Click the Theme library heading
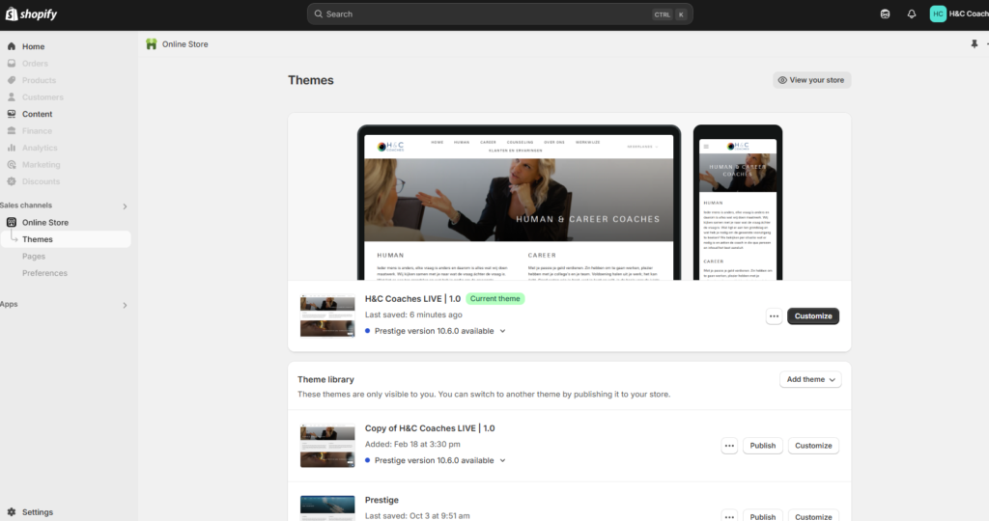 tap(326, 379)
